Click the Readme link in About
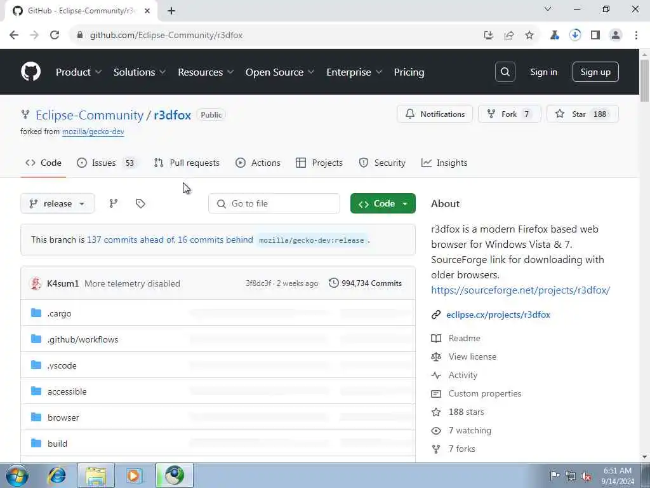The width and height of the screenshot is (650, 488). (x=464, y=338)
